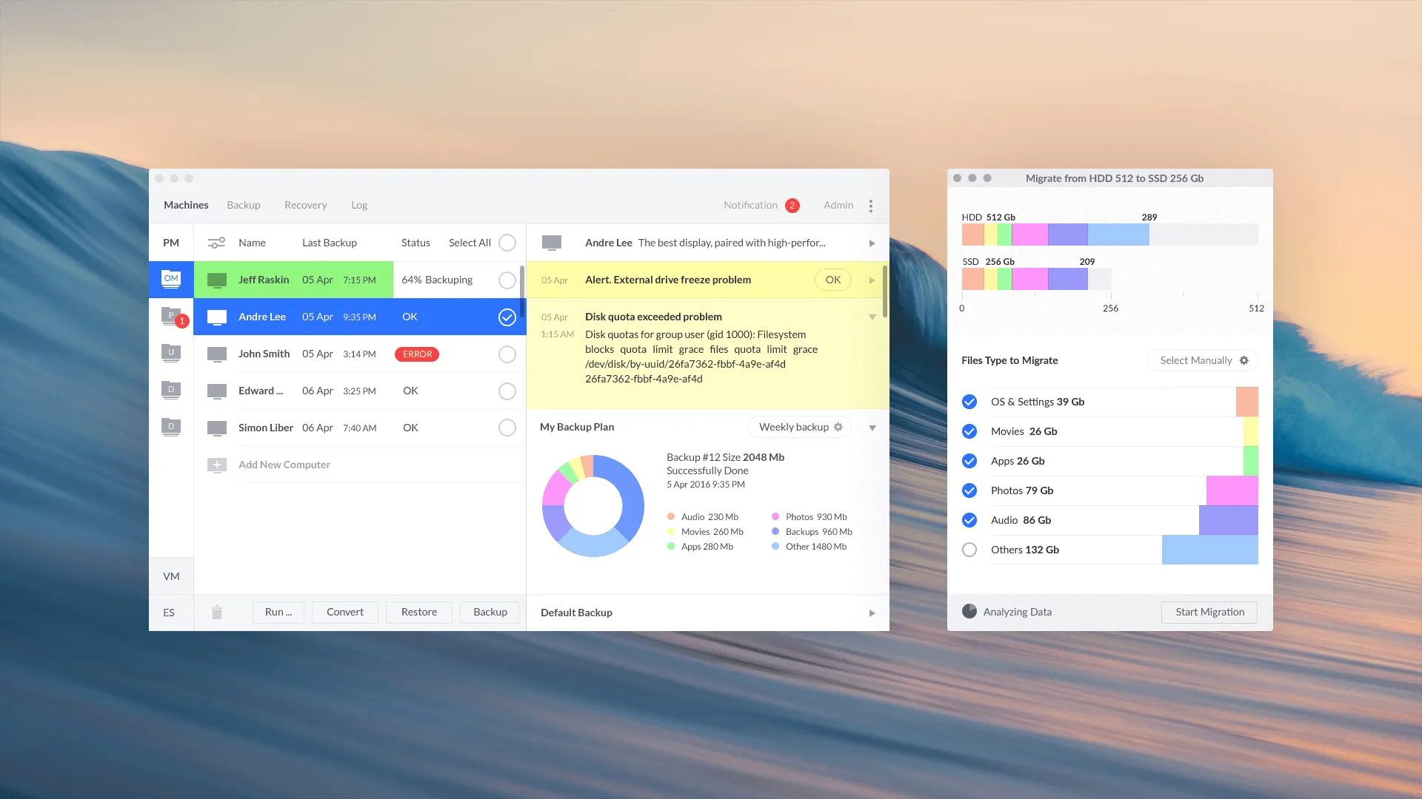Switch to Recovery tab

coord(305,205)
